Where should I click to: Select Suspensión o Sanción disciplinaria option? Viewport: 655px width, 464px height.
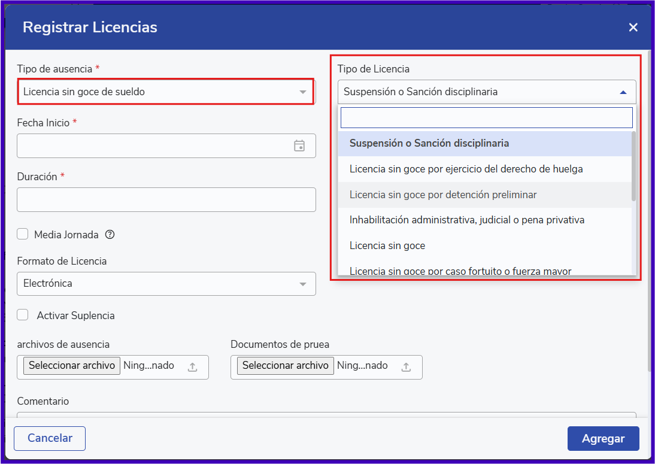point(429,144)
